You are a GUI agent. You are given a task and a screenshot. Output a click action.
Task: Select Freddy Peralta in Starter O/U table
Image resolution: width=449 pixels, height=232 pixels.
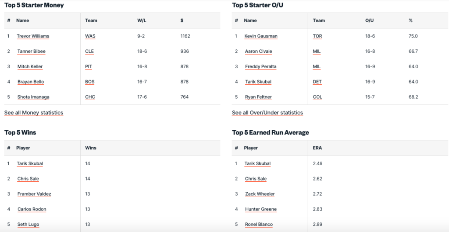click(260, 67)
